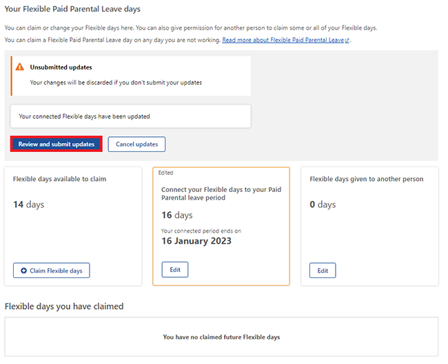
Task: Click the 16 January 2023 end date
Action: (x=196, y=241)
